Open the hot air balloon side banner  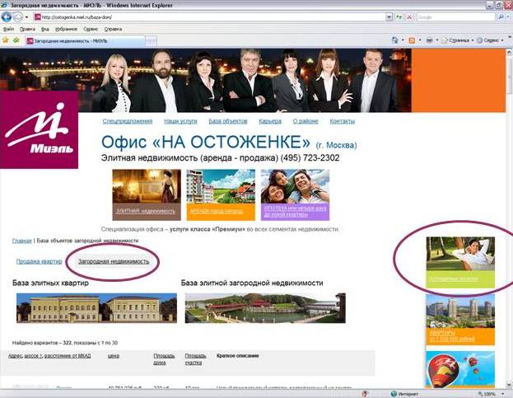460,370
